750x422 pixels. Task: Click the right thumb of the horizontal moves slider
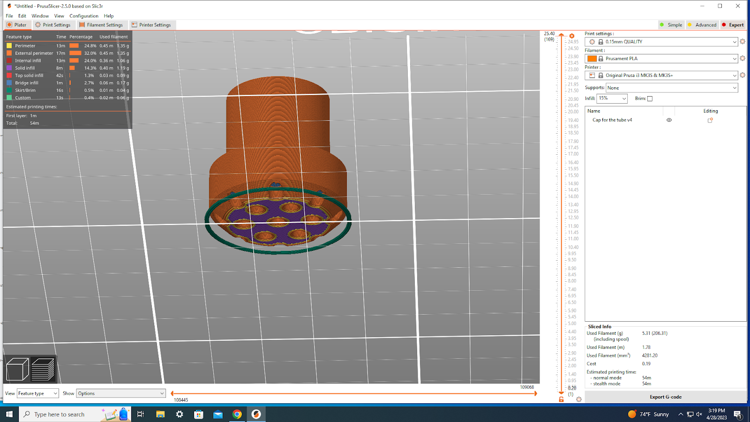(x=536, y=393)
